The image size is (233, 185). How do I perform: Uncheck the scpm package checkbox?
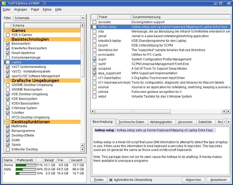click(x=94, y=59)
